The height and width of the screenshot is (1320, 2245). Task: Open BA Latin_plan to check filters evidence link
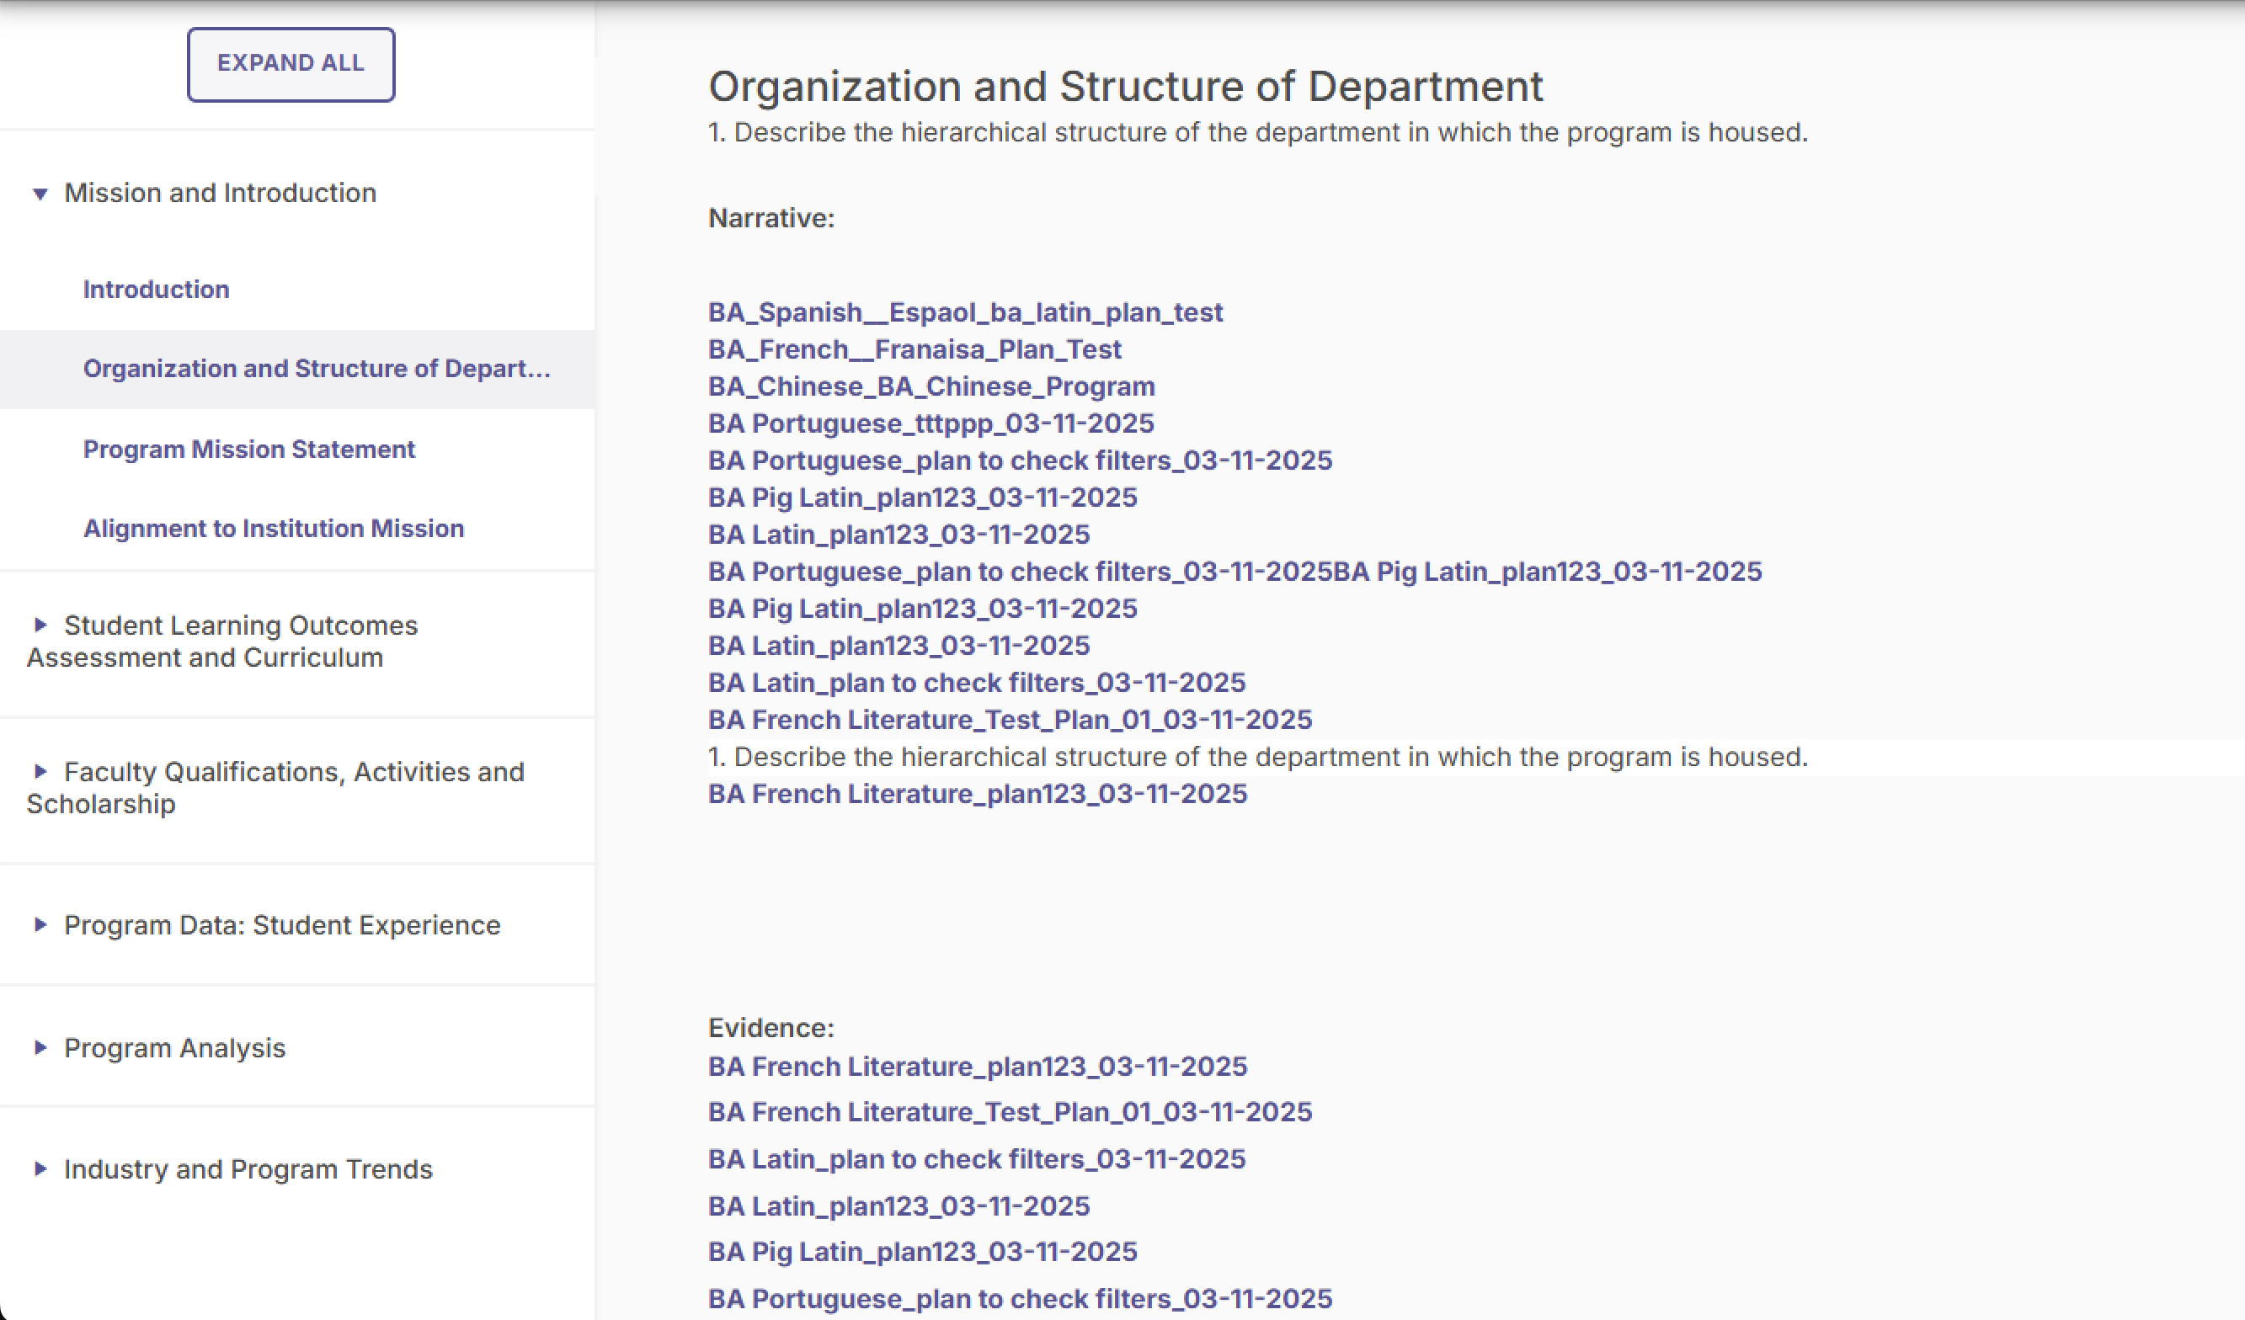(x=976, y=1158)
